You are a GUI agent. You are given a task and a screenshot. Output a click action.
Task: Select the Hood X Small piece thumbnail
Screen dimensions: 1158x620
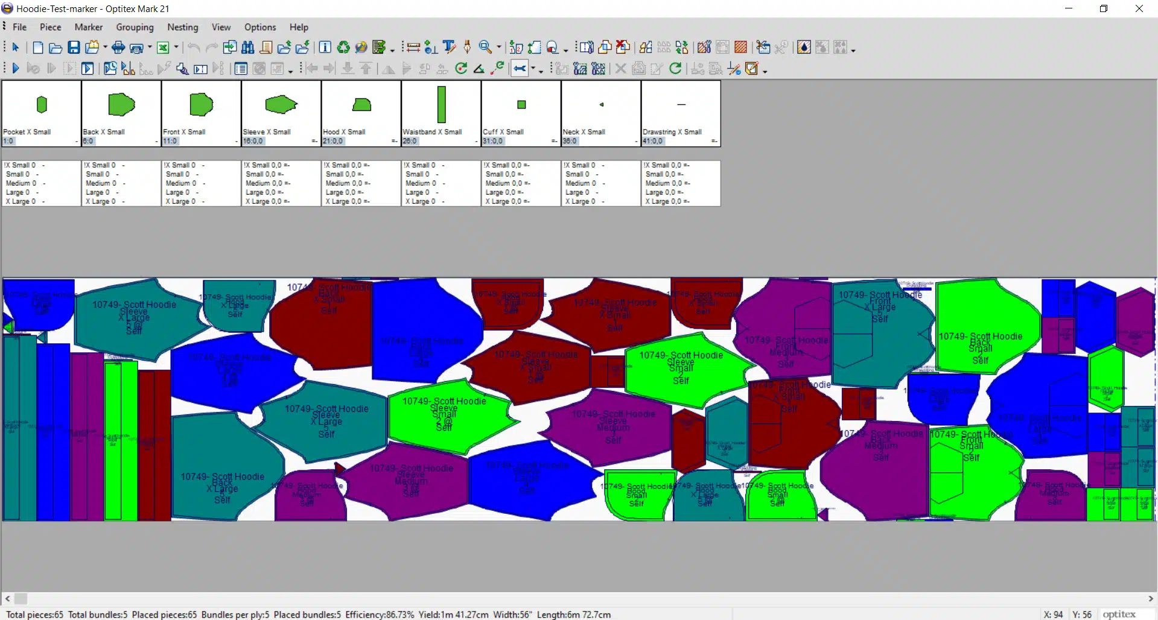pyautogui.click(x=361, y=113)
